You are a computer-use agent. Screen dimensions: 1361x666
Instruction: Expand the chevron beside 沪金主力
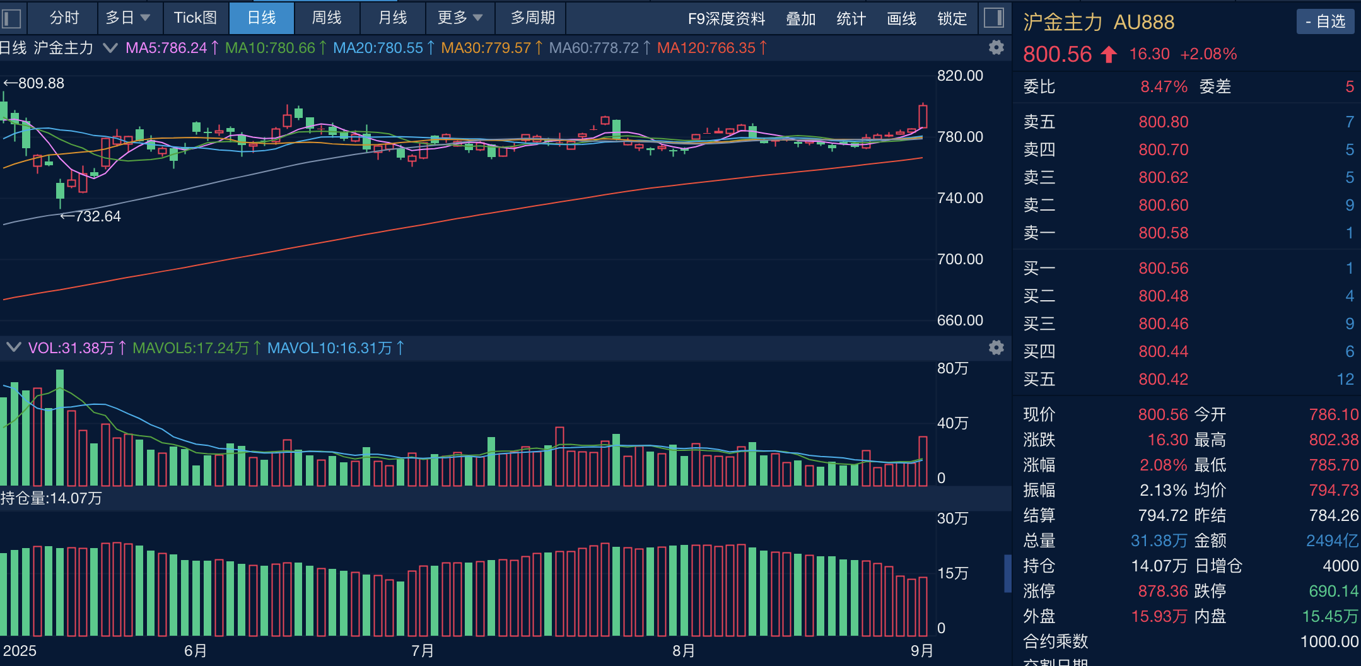(110, 48)
